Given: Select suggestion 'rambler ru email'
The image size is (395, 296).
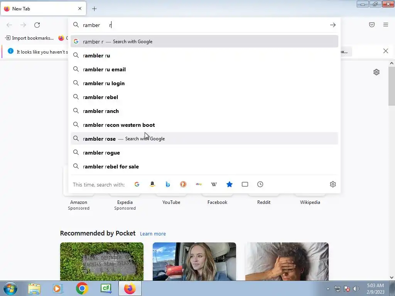Looking at the screenshot, I should [204, 69].
